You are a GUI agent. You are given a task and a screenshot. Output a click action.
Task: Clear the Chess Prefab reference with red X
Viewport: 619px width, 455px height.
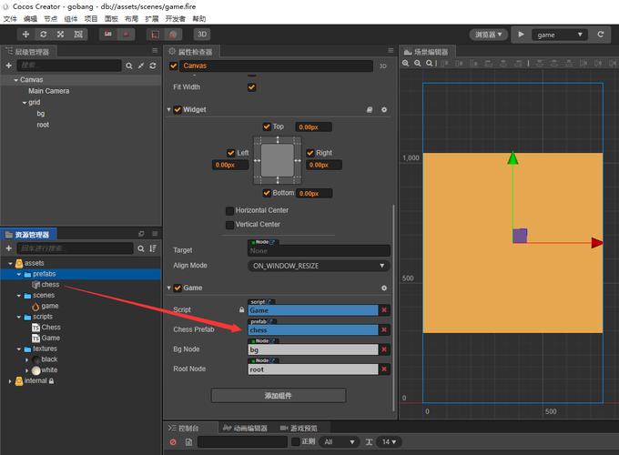tap(384, 329)
